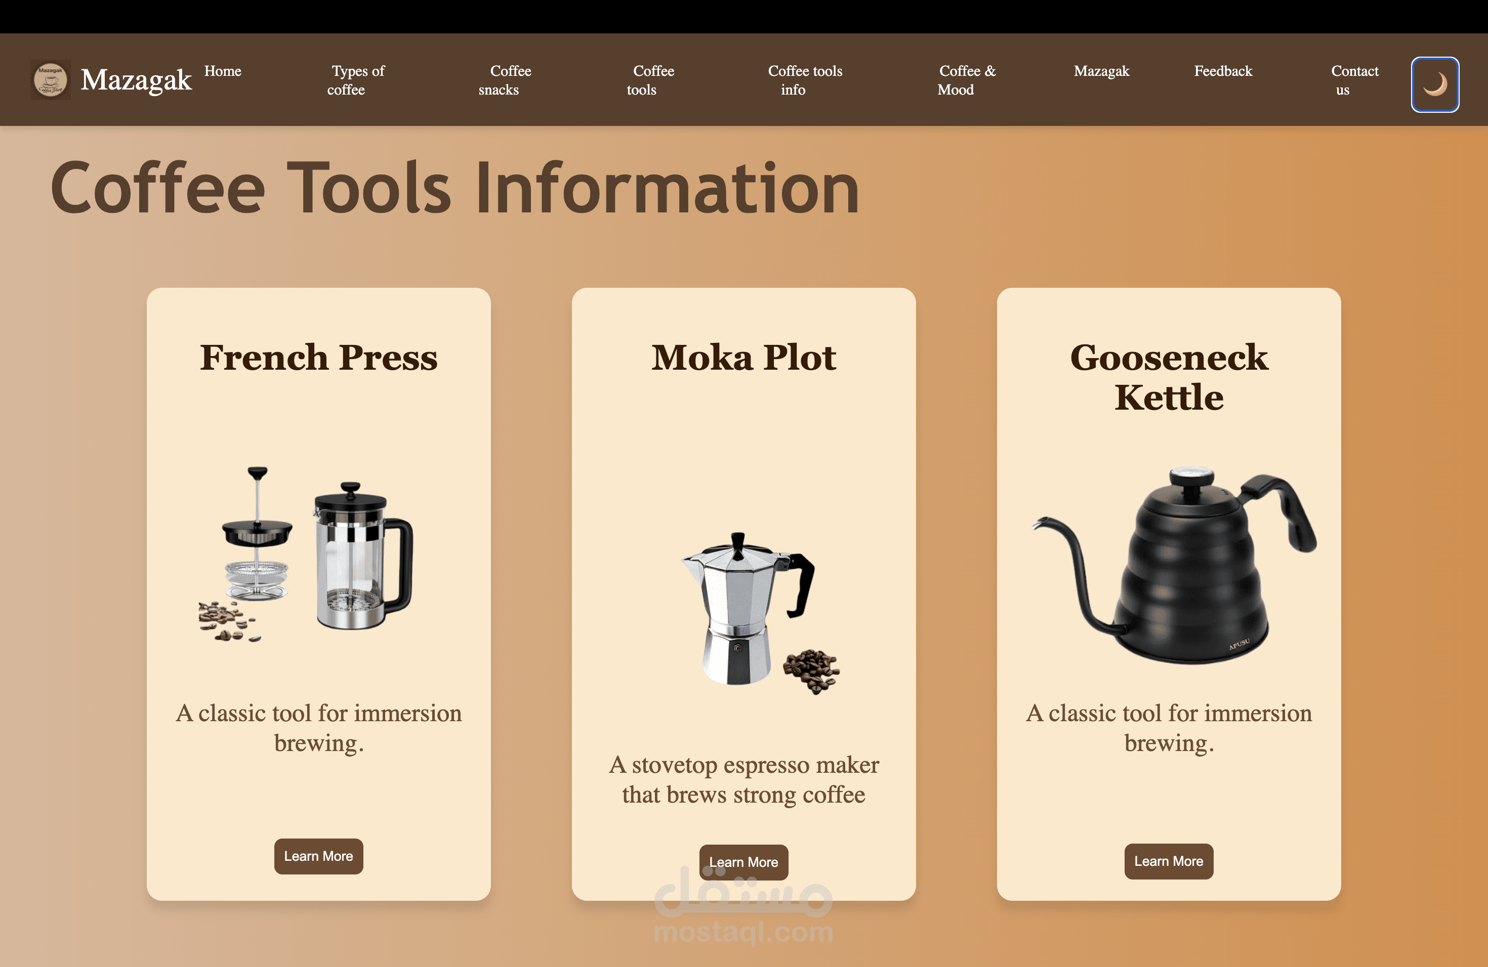Screen dimensions: 1488x967
Task: Click Mazagak link in navigation bar
Action: click(x=1101, y=71)
